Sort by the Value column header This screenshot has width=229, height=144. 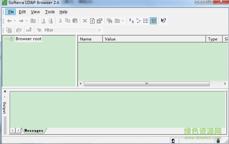[x=154, y=39]
